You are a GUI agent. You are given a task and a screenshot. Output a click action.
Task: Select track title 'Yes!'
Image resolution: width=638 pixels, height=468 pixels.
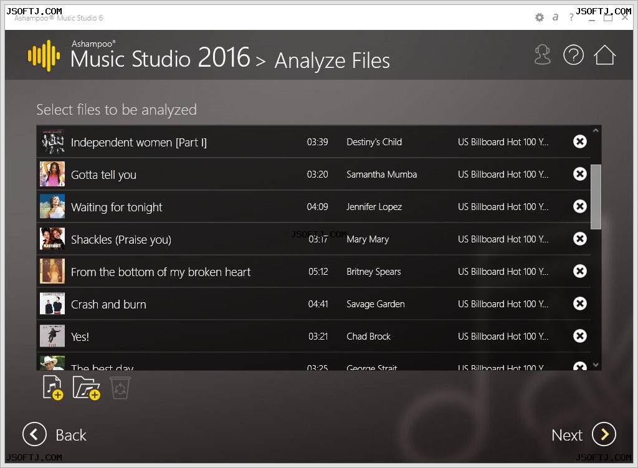click(80, 337)
